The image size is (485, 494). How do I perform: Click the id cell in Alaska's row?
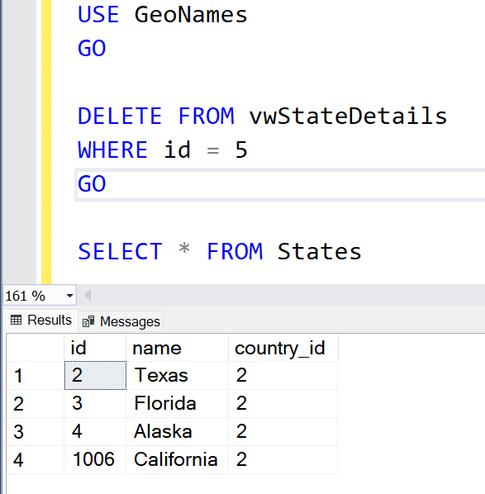tap(95, 431)
